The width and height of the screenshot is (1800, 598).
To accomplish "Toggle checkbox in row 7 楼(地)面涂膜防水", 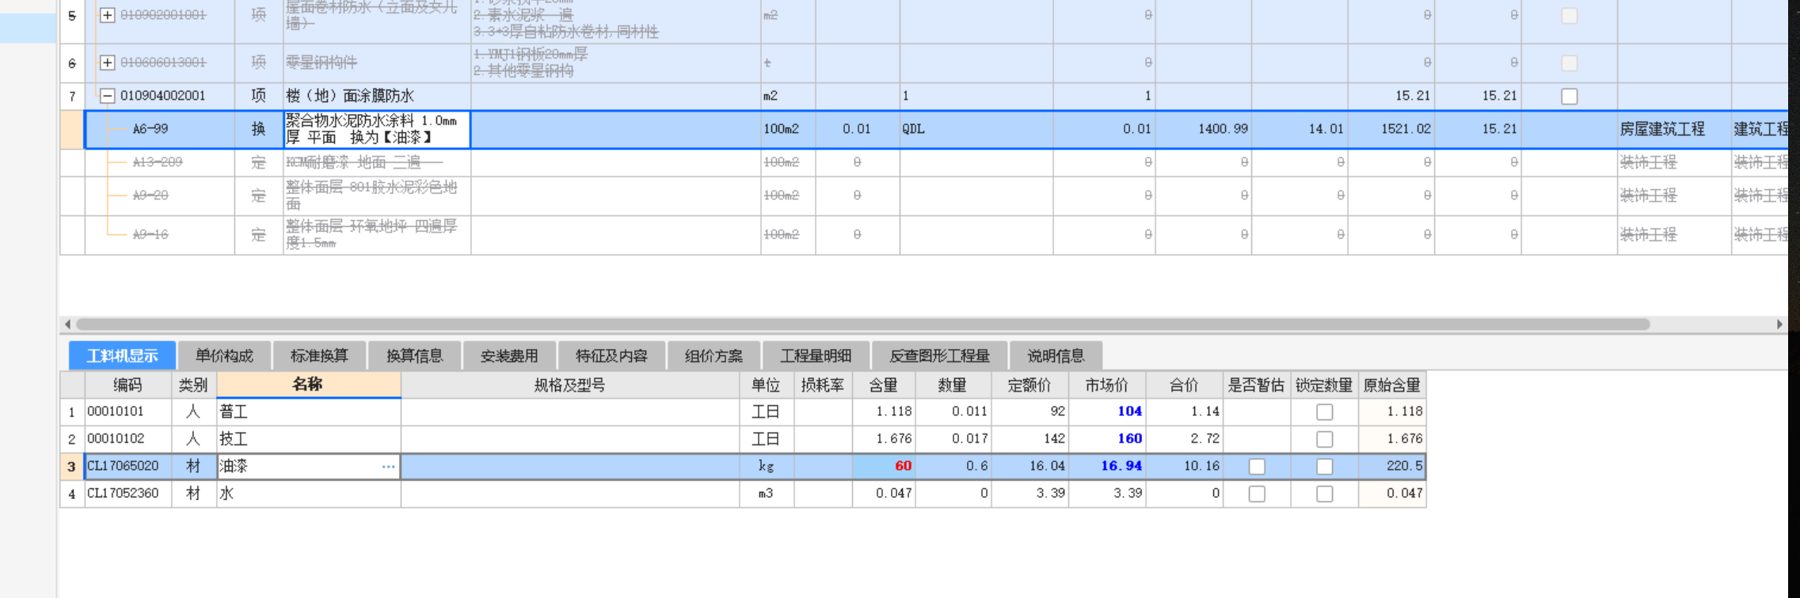I will click(1569, 96).
